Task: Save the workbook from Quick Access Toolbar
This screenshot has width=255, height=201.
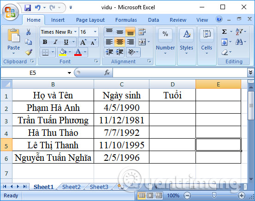Action: click(x=28, y=8)
